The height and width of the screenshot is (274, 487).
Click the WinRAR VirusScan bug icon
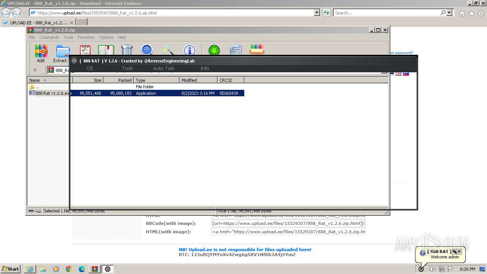(x=214, y=50)
